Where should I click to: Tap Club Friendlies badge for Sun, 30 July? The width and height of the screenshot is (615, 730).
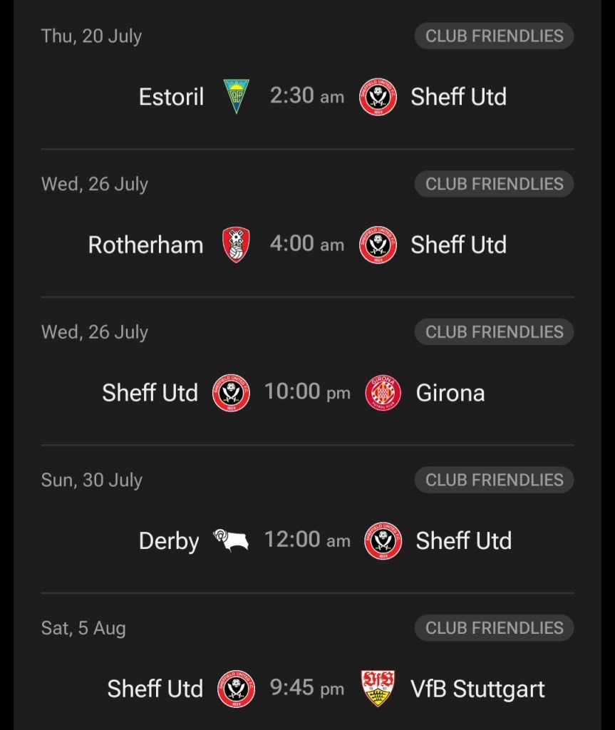(x=494, y=480)
